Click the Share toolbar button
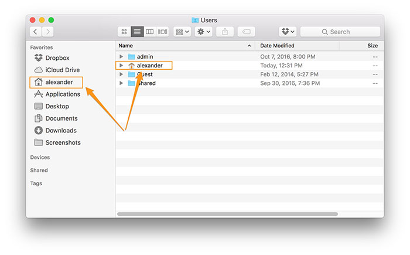This screenshot has width=410, height=255. tap(225, 32)
